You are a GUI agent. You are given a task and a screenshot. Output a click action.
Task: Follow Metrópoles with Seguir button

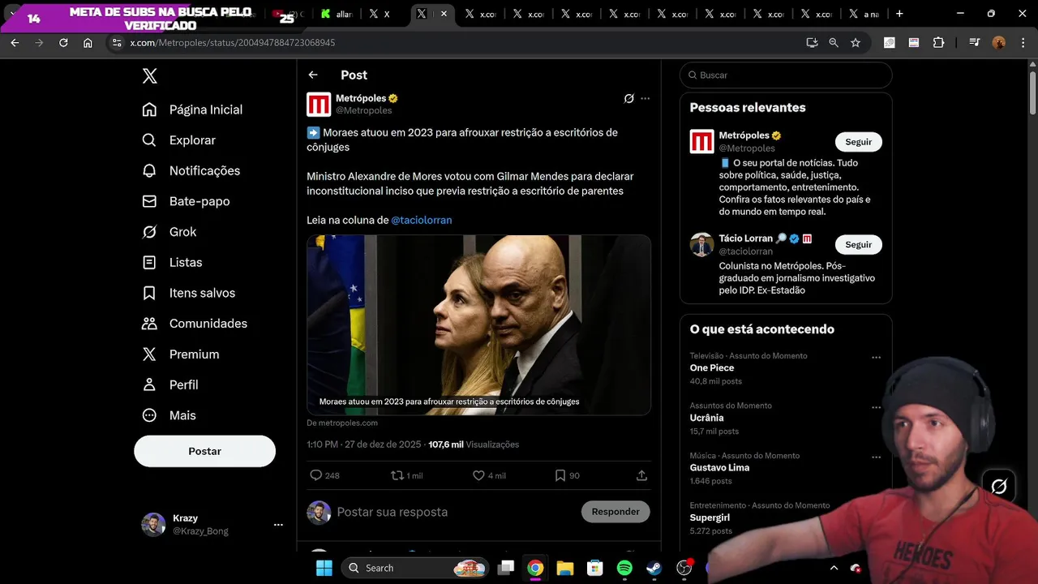pyautogui.click(x=858, y=142)
